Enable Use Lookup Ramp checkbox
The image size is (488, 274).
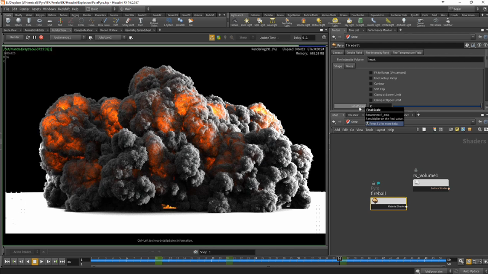coord(371,78)
